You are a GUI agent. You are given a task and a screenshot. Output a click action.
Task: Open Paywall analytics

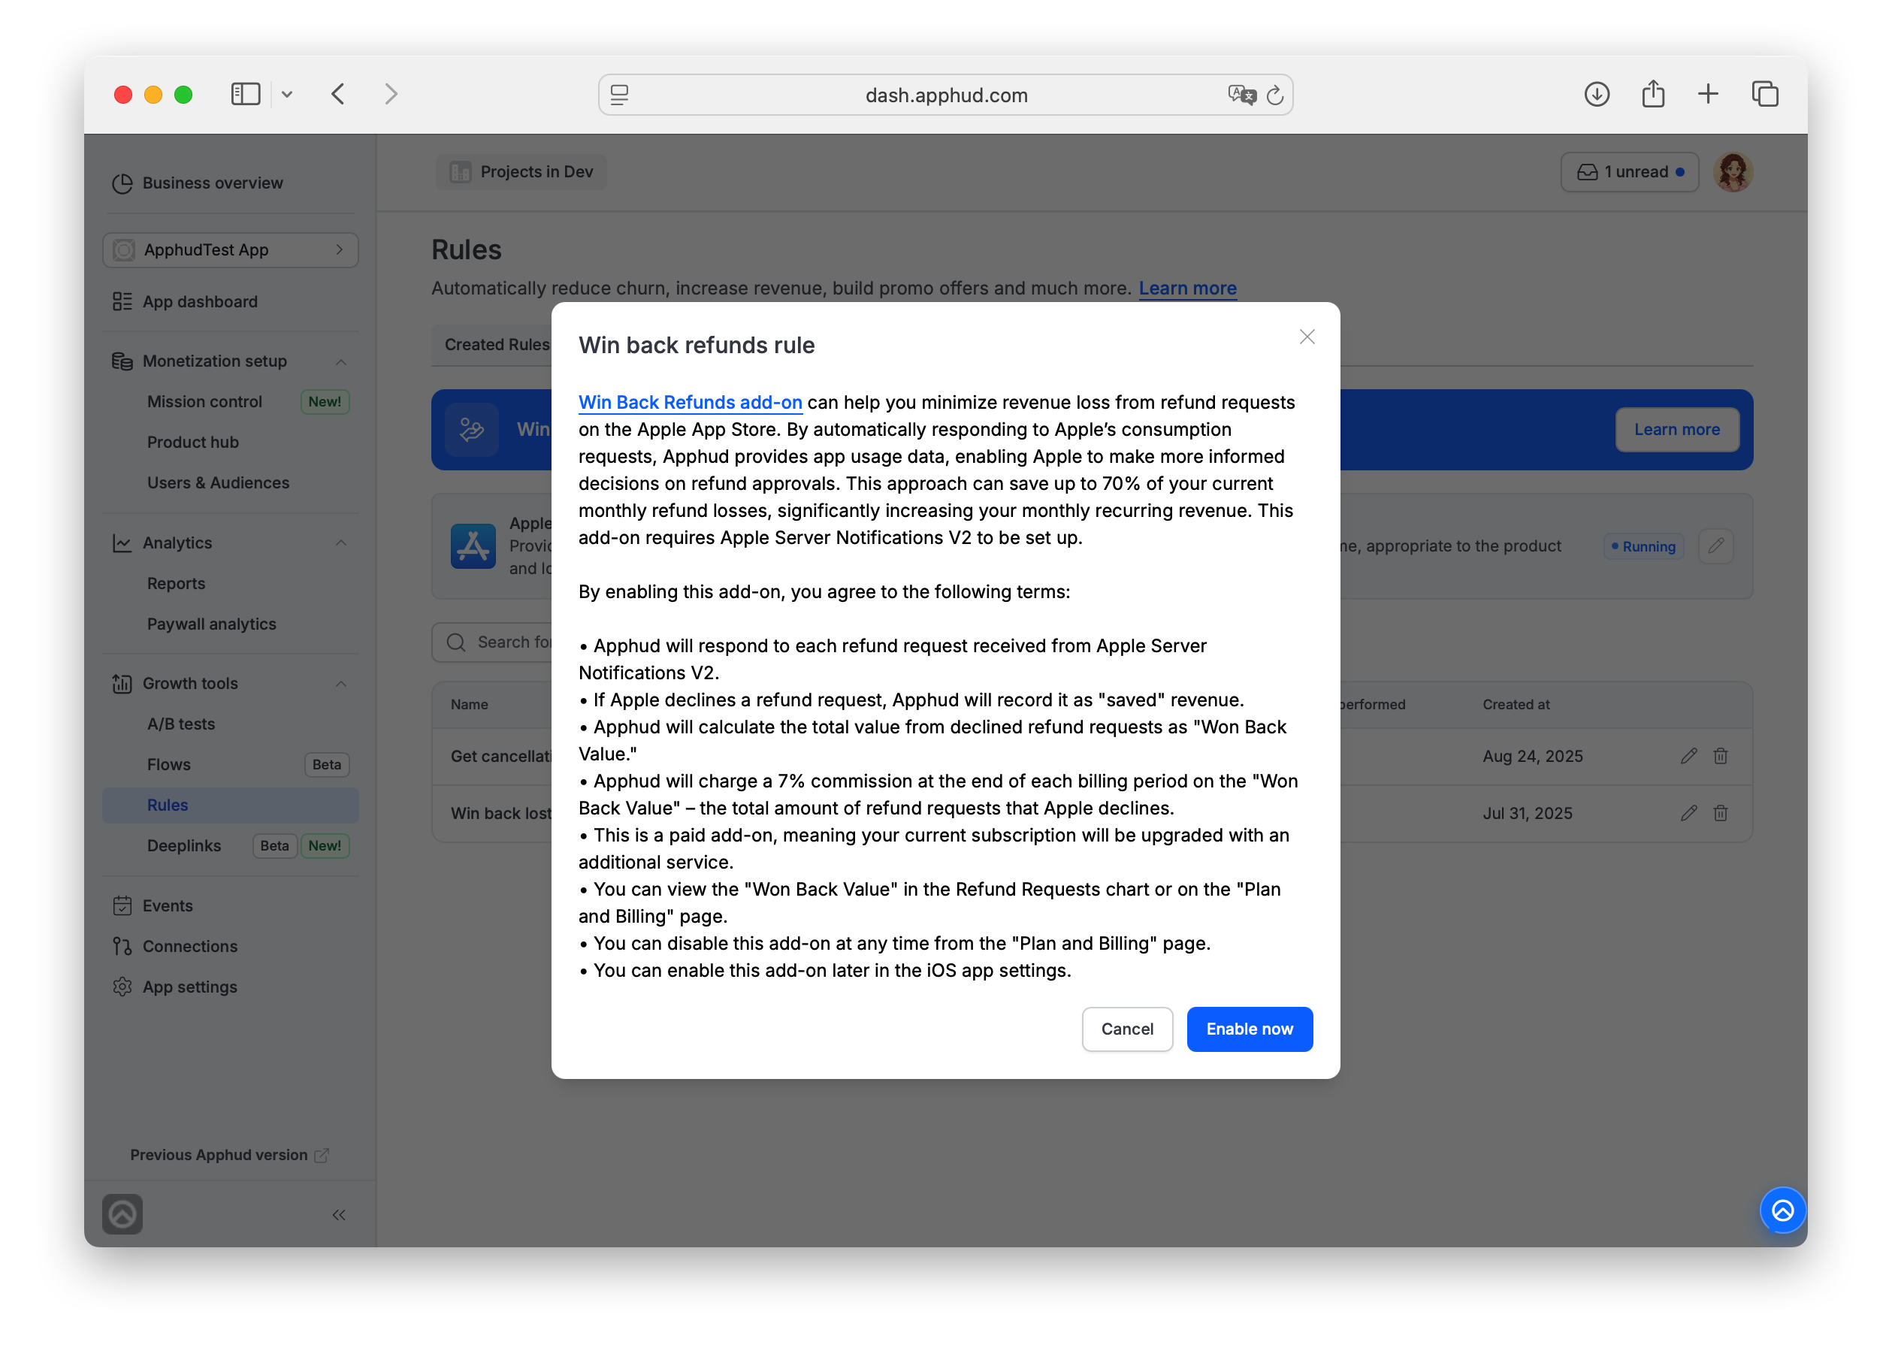click(x=211, y=624)
